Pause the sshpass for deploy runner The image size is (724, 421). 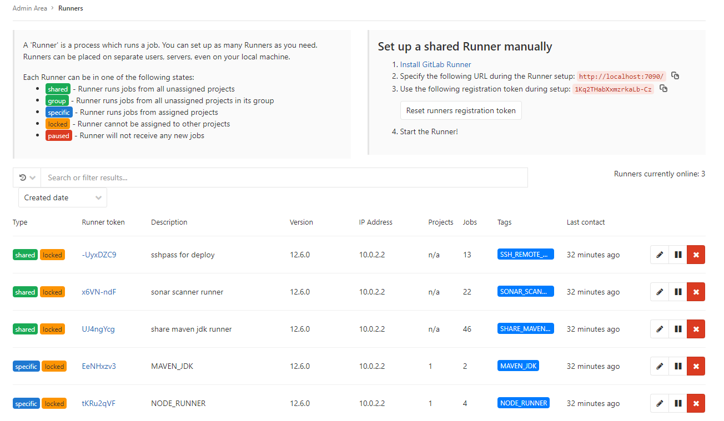[x=677, y=255]
